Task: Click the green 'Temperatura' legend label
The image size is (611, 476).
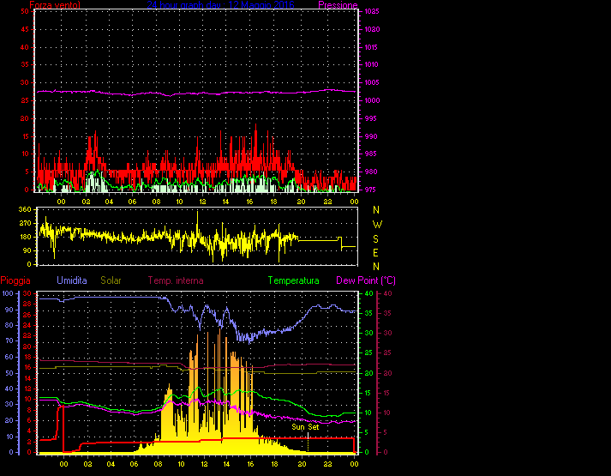Action: coord(293,280)
